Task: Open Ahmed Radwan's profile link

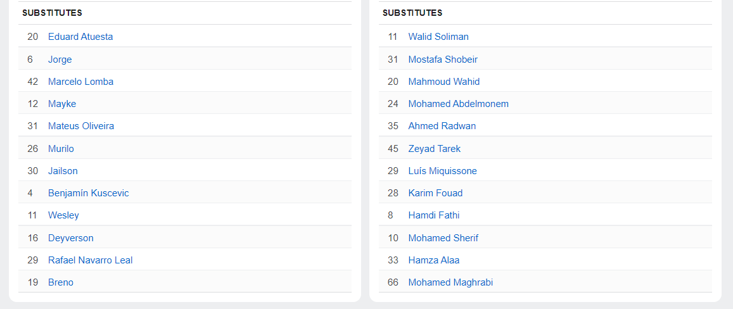Action: click(442, 126)
